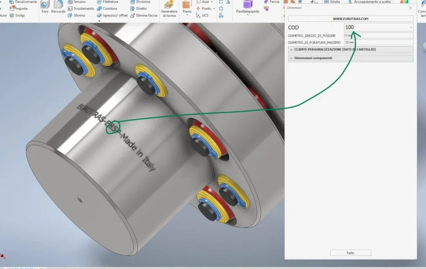
Task: Click the Faccia tool
Action: tap(271, 2)
